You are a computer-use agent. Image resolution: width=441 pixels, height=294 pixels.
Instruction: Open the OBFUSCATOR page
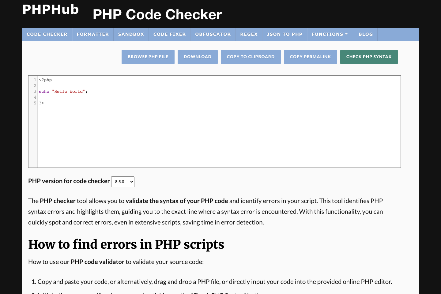[x=213, y=34]
